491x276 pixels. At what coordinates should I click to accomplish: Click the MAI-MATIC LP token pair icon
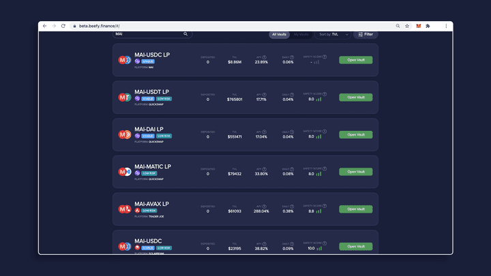click(124, 172)
